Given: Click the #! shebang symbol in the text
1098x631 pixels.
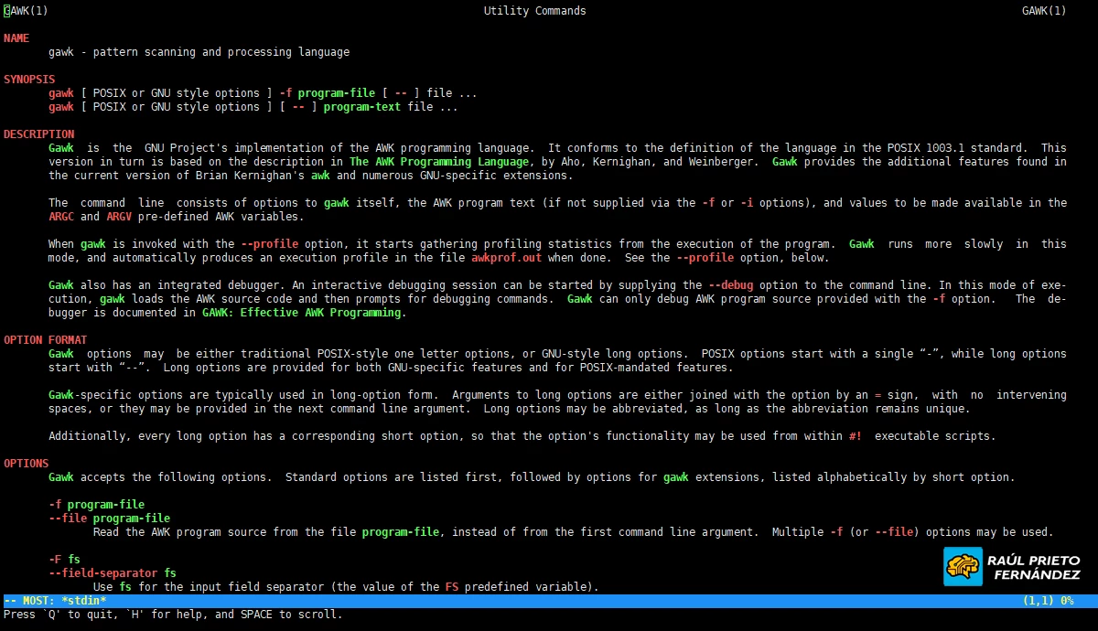Looking at the screenshot, I should tap(855, 436).
